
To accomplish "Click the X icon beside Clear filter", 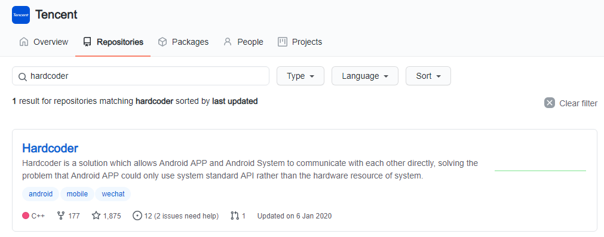I will click(x=549, y=103).
